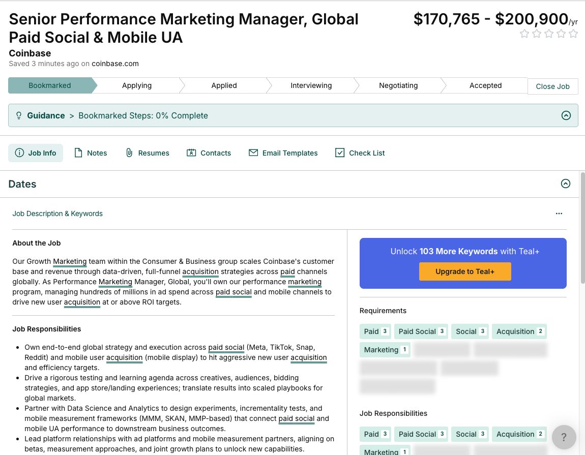Rate the job with the second star

pyautogui.click(x=537, y=34)
